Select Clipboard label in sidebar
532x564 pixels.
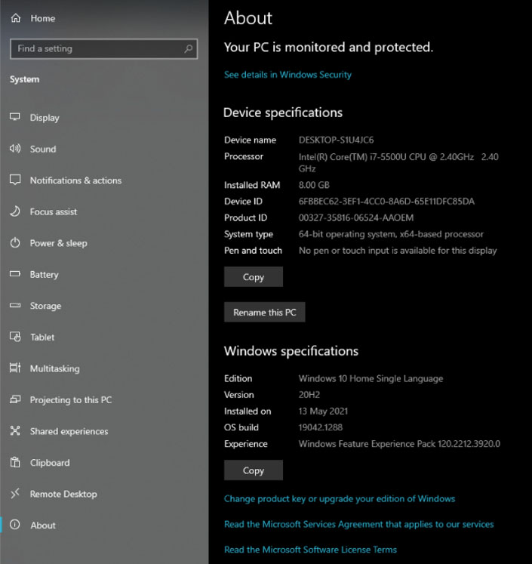tap(50, 463)
